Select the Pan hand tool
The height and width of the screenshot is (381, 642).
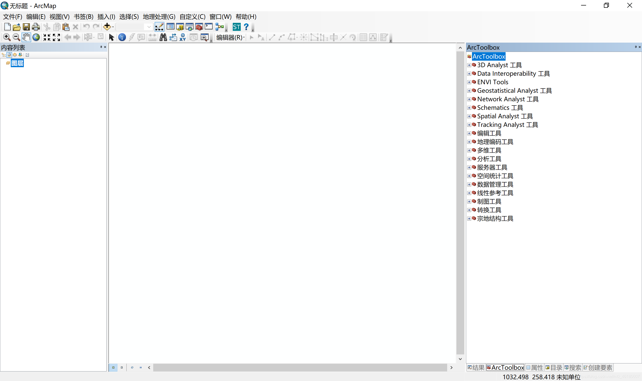26,37
